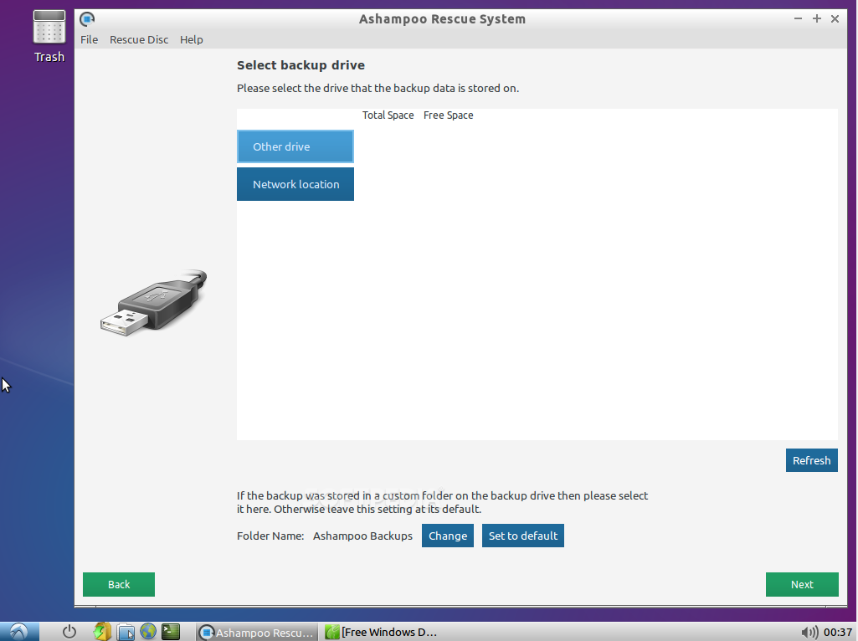
Task: Maximize the Ashampoo Rescue System window
Action: tap(816, 18)
